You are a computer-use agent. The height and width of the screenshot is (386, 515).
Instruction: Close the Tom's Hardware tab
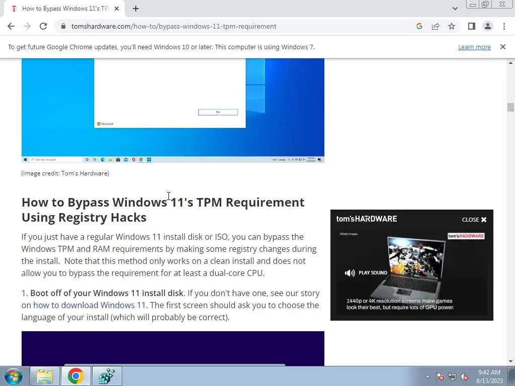point(117,9)
